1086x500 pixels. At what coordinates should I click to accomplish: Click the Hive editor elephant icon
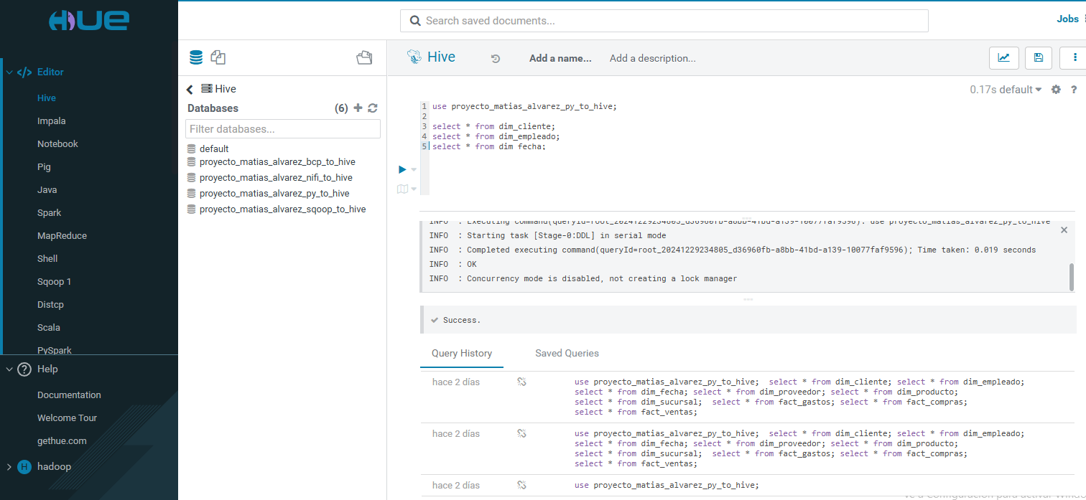pos(414,57)
